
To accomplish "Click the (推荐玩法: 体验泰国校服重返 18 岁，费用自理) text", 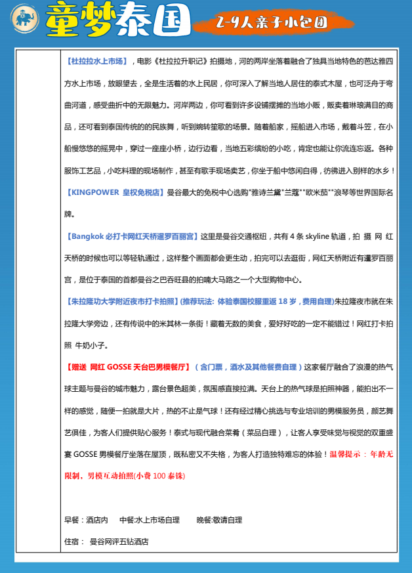I will tap(257, 301).
